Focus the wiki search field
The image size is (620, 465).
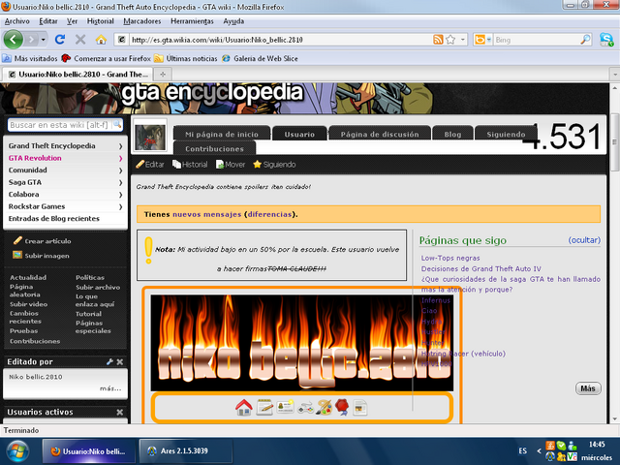tap(60, 125)
